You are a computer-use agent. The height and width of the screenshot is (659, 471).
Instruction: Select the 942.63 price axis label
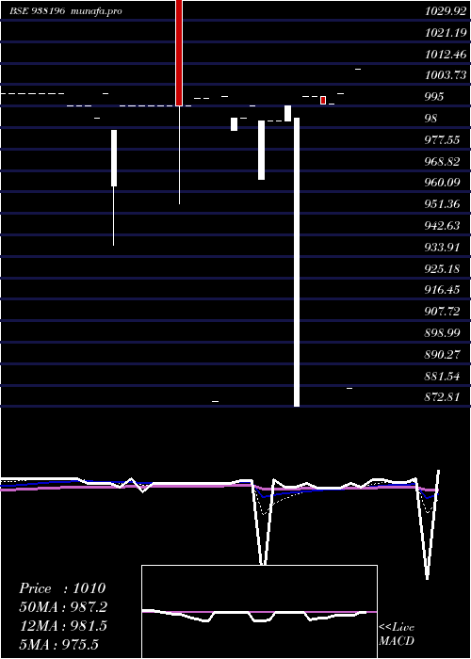[442, 226]
